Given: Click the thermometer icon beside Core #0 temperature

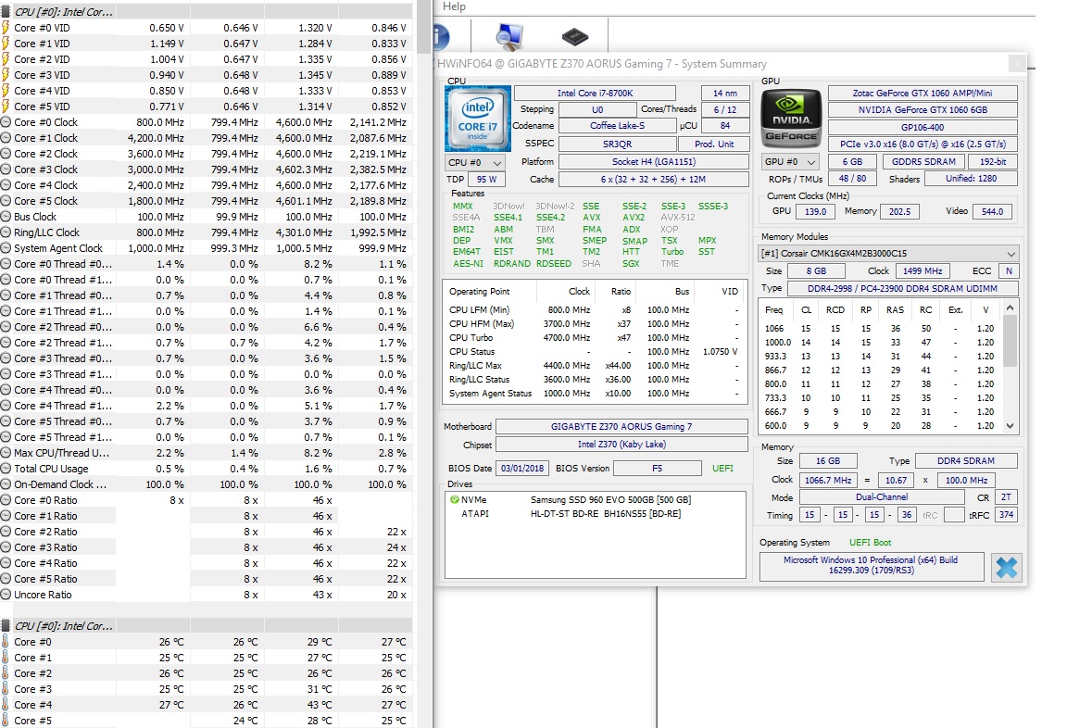Looking at the screenshot, I should tap(5, 642).
